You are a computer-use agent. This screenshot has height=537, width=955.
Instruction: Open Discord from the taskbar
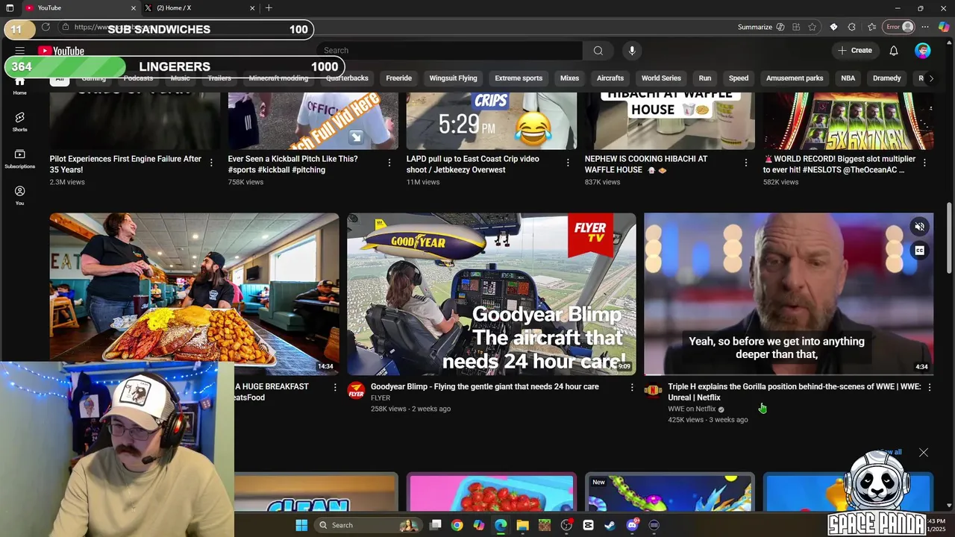(x=632, y=525)
